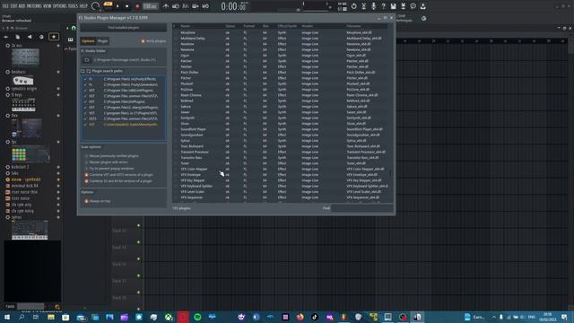This screenshot has width=574, height=323.
Task: Click the main time display
Action: (x=234, y=6)
